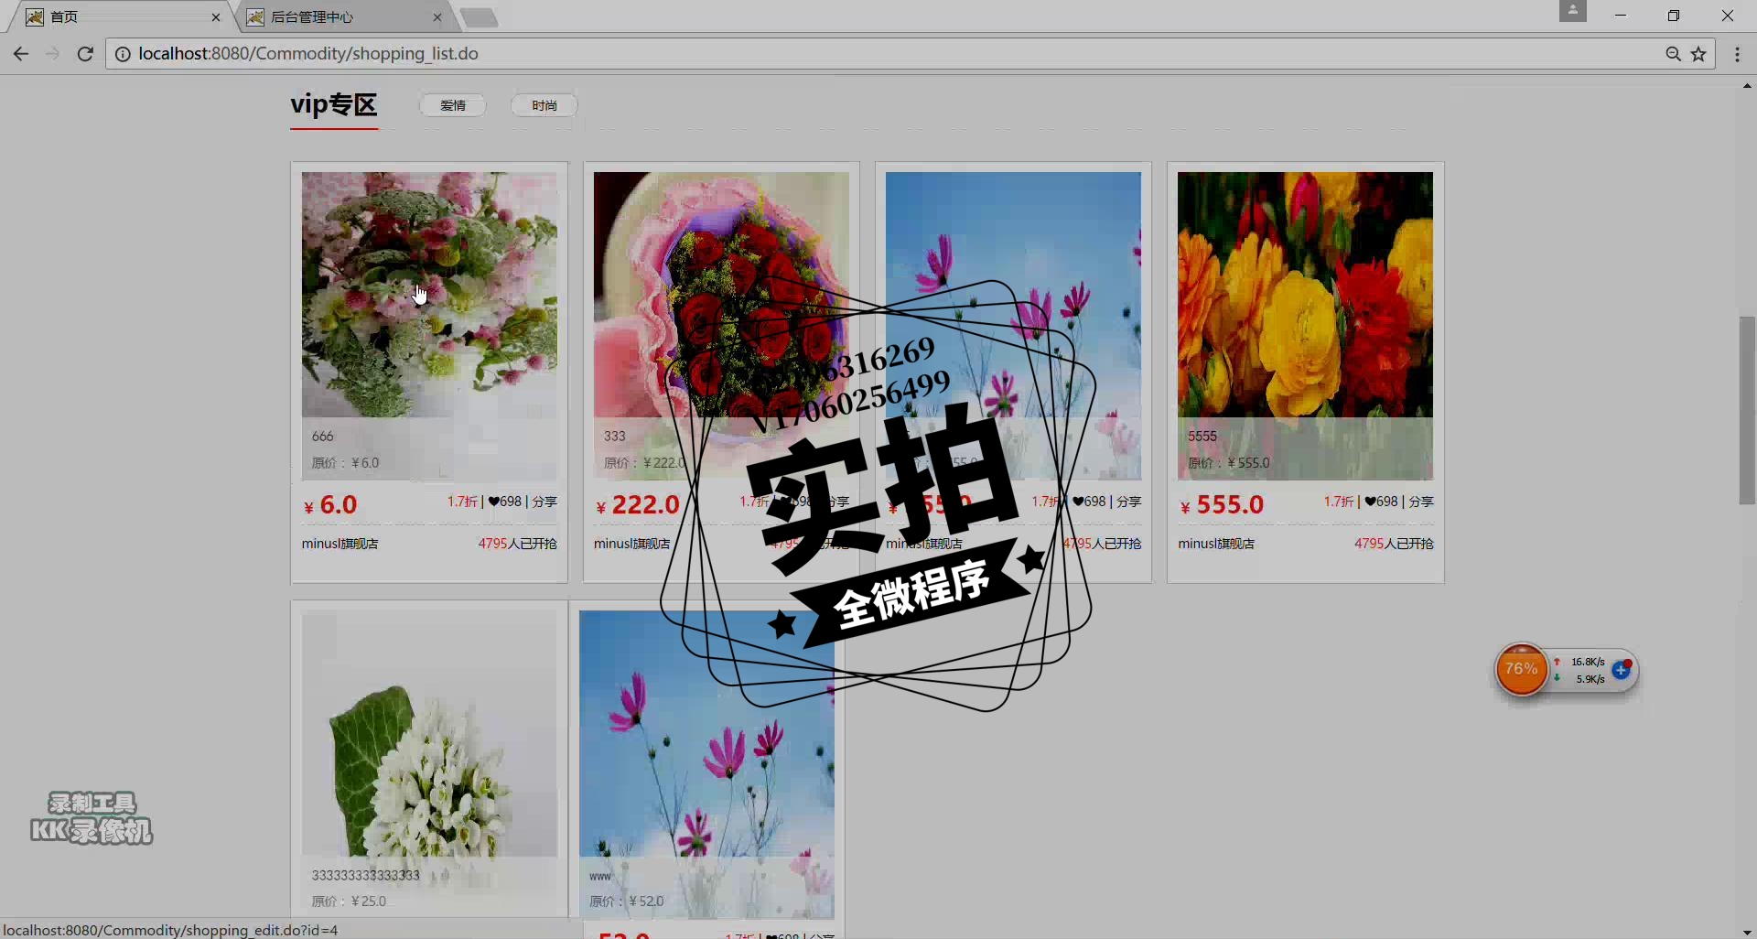Image resolution: width=1757 pixels, height=939 pixels.
Task: Click the ¥6.0 price of product 666
Action: [x=330, y=505]
